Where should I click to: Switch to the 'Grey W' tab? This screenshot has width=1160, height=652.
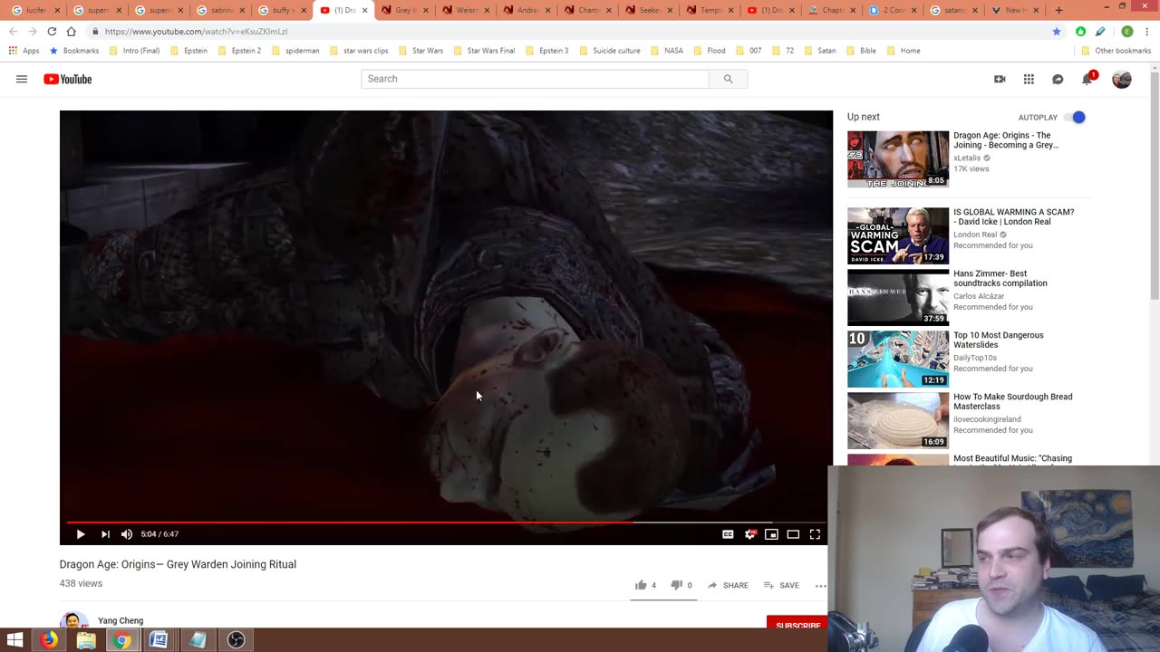click(406, 10)
